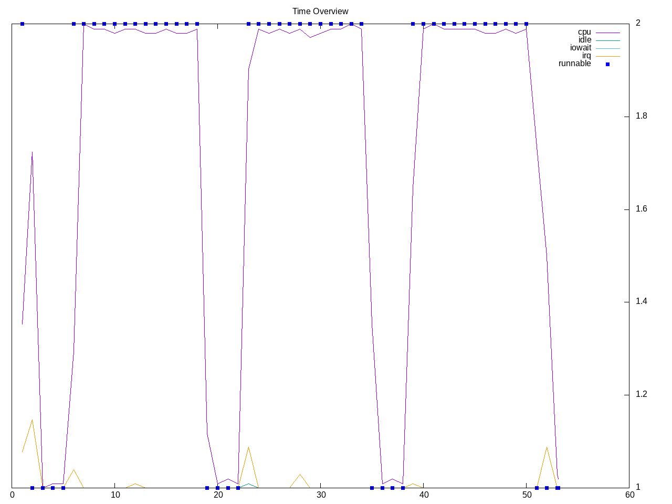Select the idle legend label
Image resolution: width=672 pixels, height=504 pixels.
click(x=584, y=40)
